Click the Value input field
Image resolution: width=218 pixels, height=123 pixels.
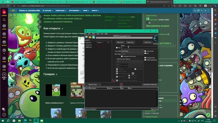tap(139, 48)
